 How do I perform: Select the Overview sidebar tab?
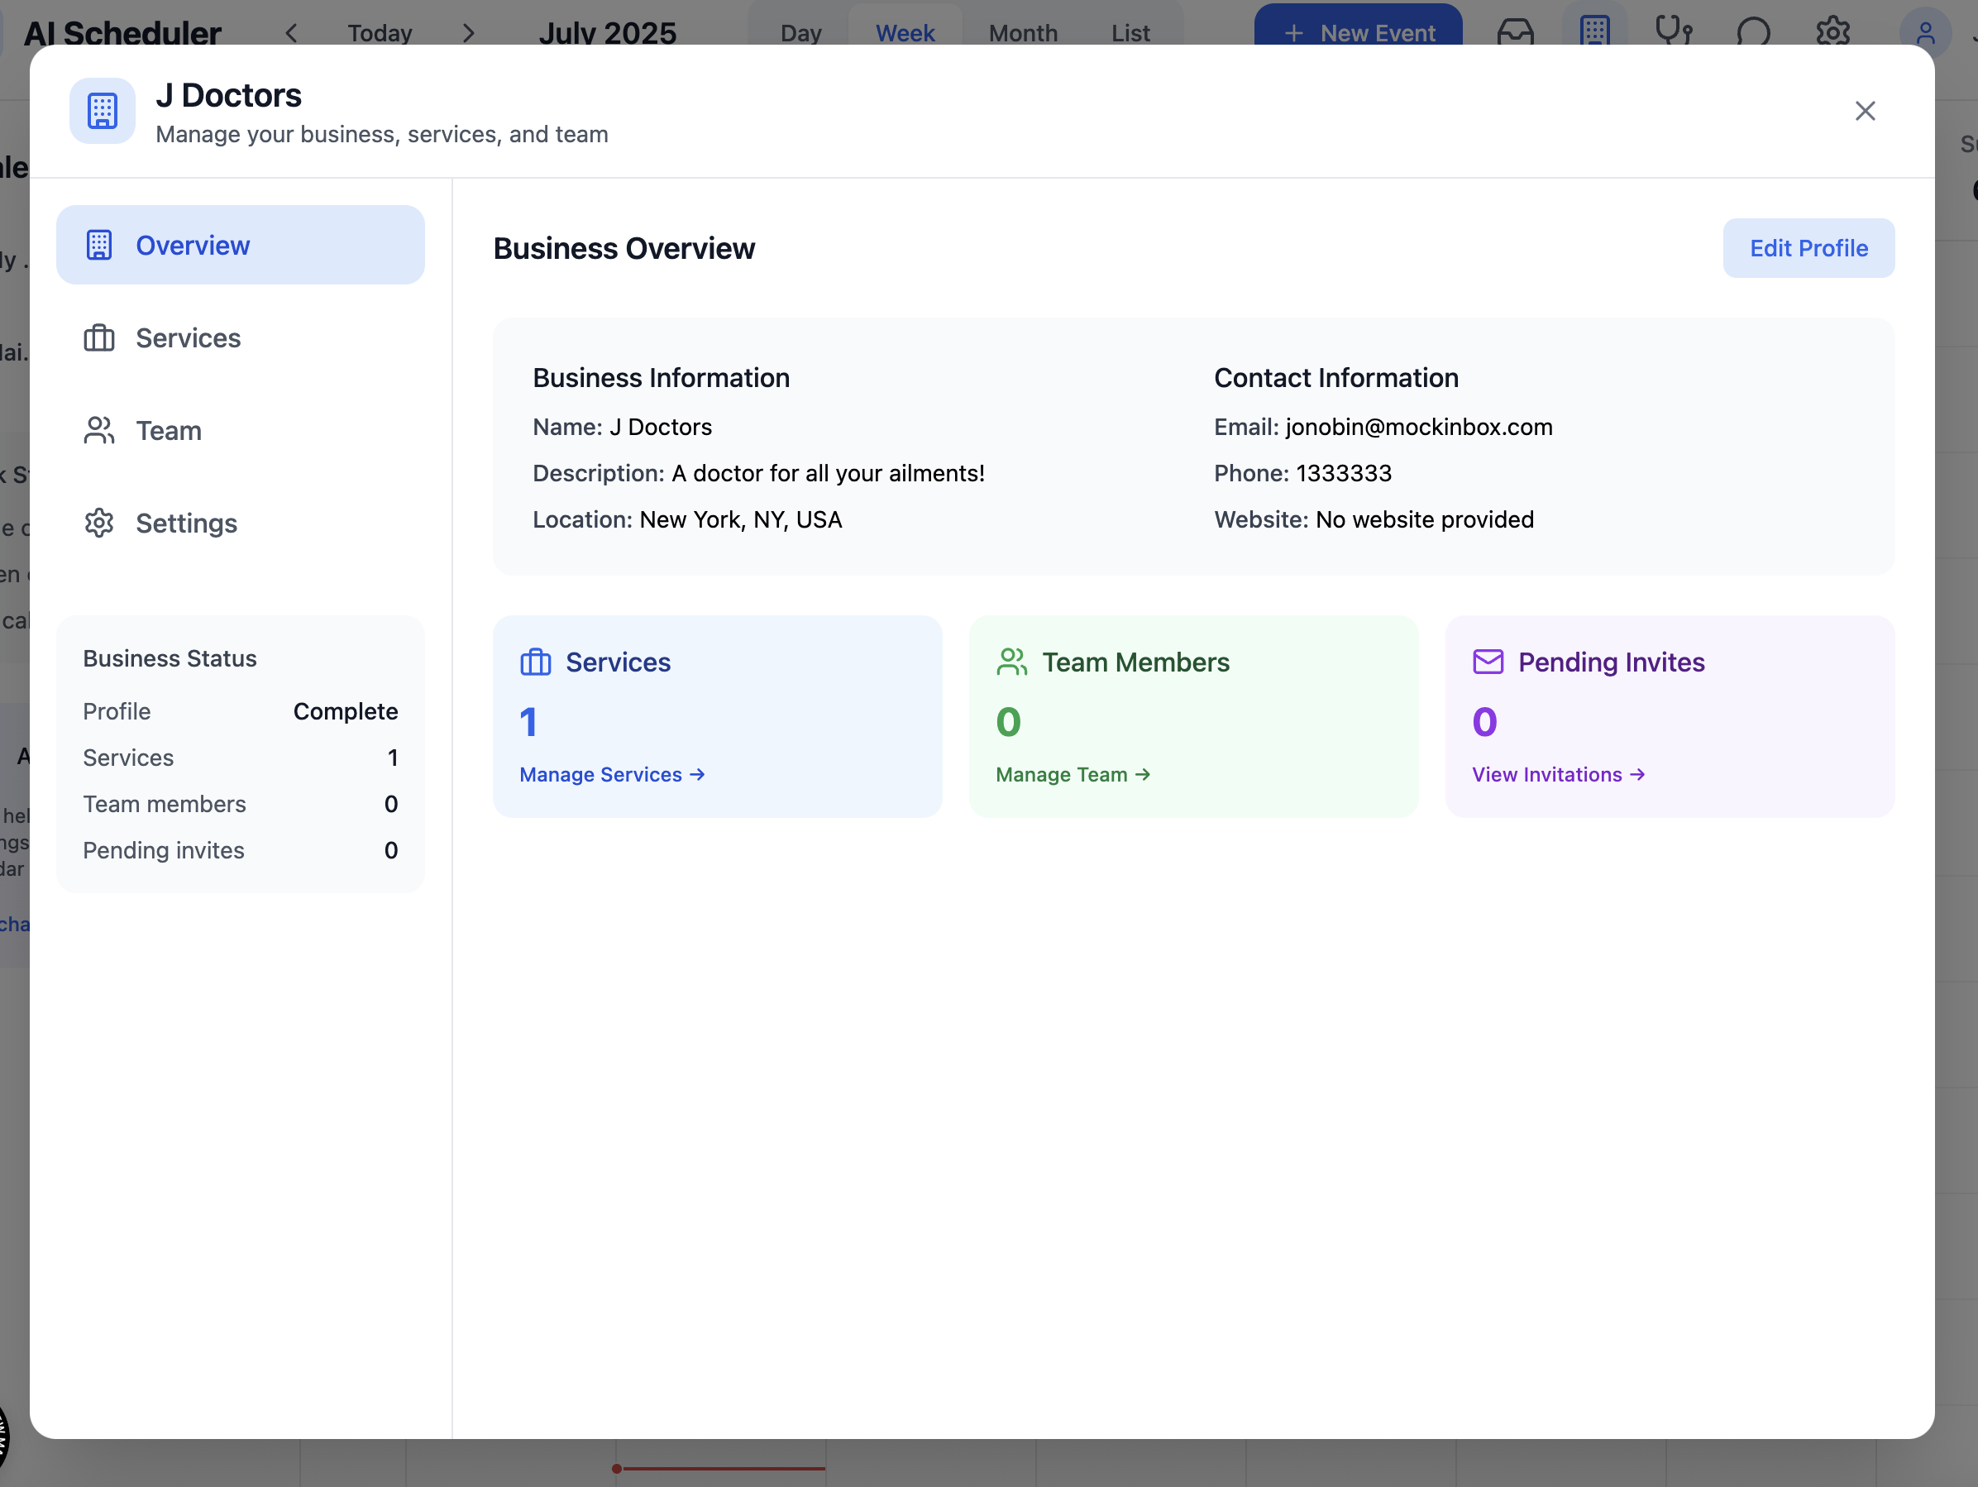click(240, 245)
